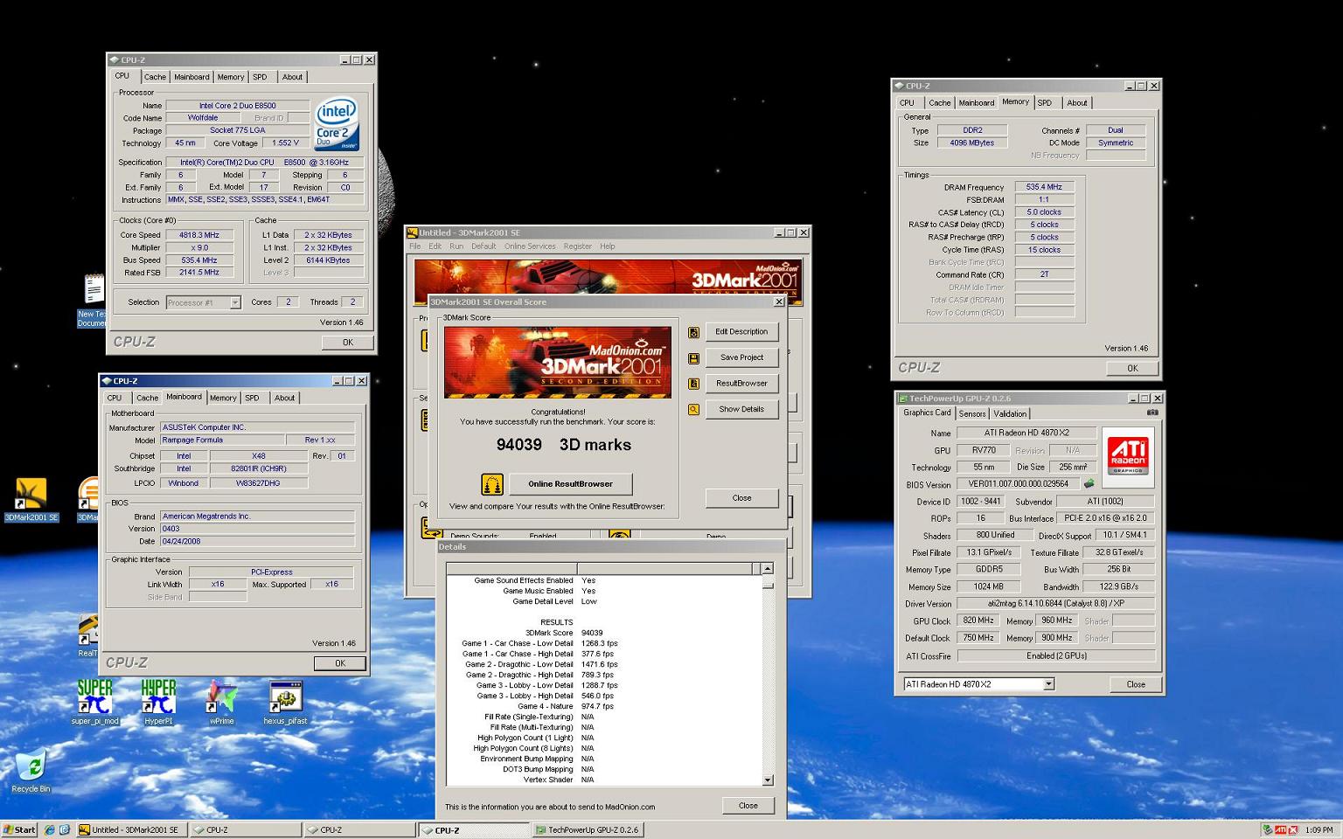The height and width of the screenshot is (839, 1343).
Task: Open the Recycle Bin on the desktop
Action: (31, 771)
